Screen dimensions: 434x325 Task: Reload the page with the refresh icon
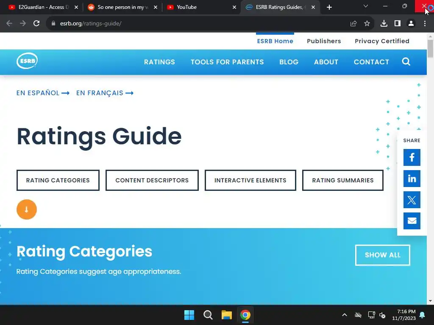[x=36, y=24]
